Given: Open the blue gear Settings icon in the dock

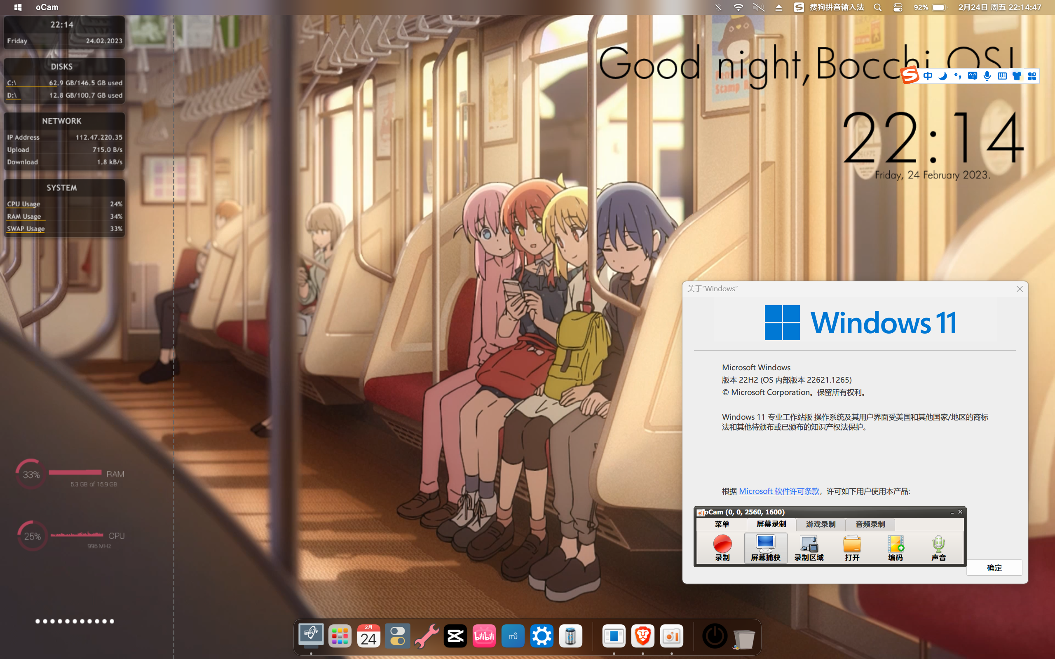Looking at the screenshot, I should tap(542, 636).
